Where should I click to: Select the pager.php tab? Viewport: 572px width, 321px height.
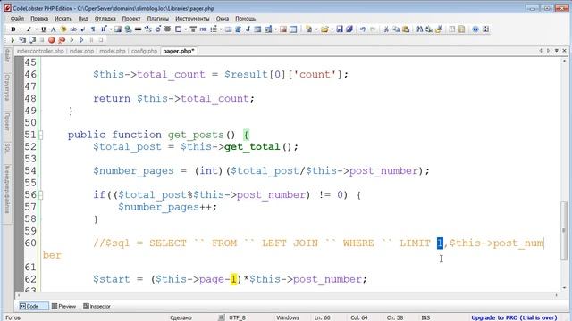(x=179, y=52)
